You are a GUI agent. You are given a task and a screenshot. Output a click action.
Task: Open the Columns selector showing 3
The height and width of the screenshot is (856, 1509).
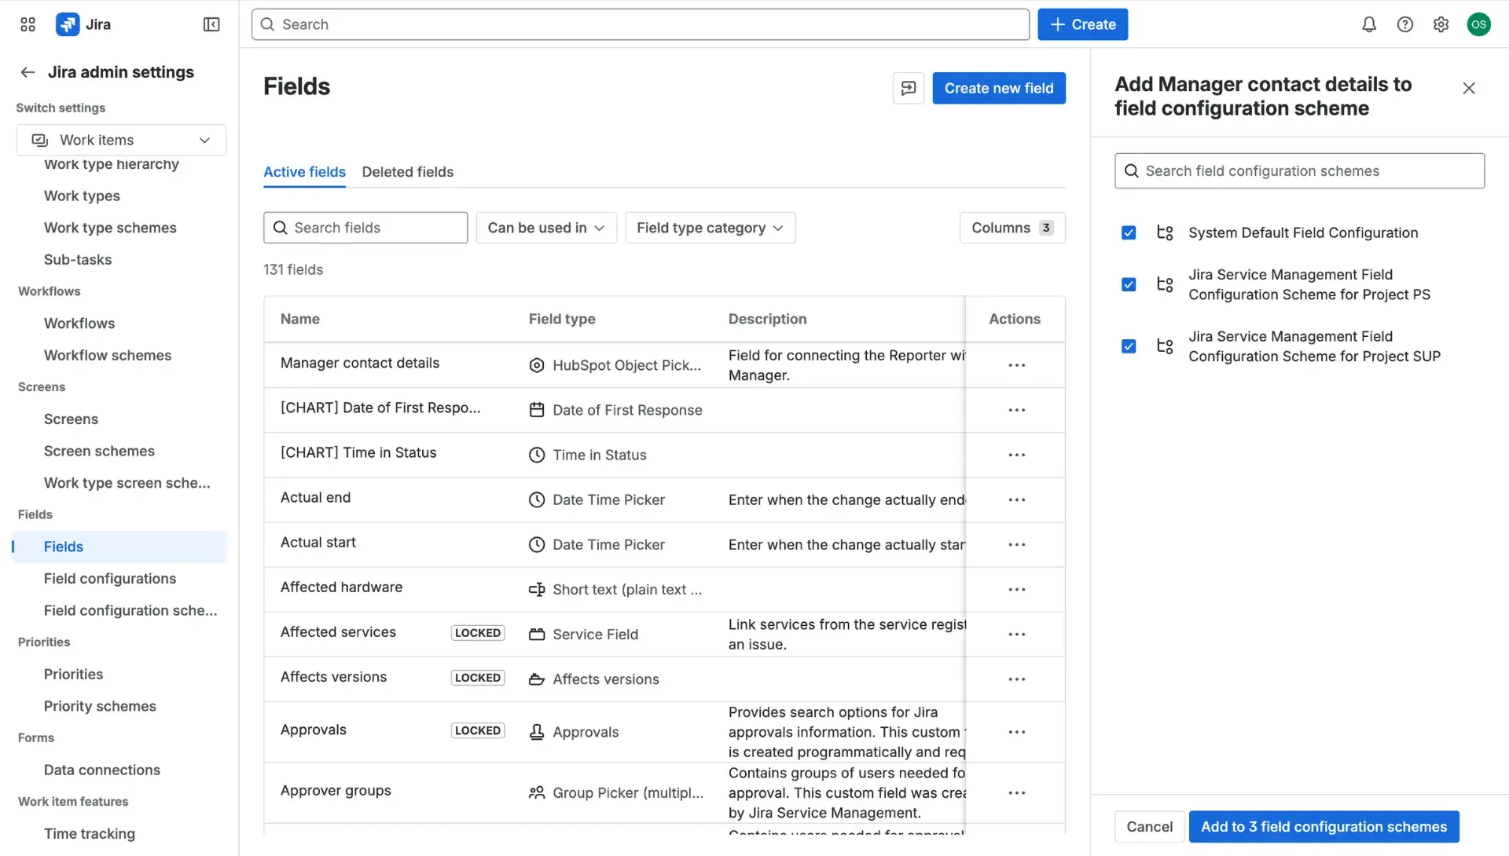pyautogui.click(x=1012, y=228)
